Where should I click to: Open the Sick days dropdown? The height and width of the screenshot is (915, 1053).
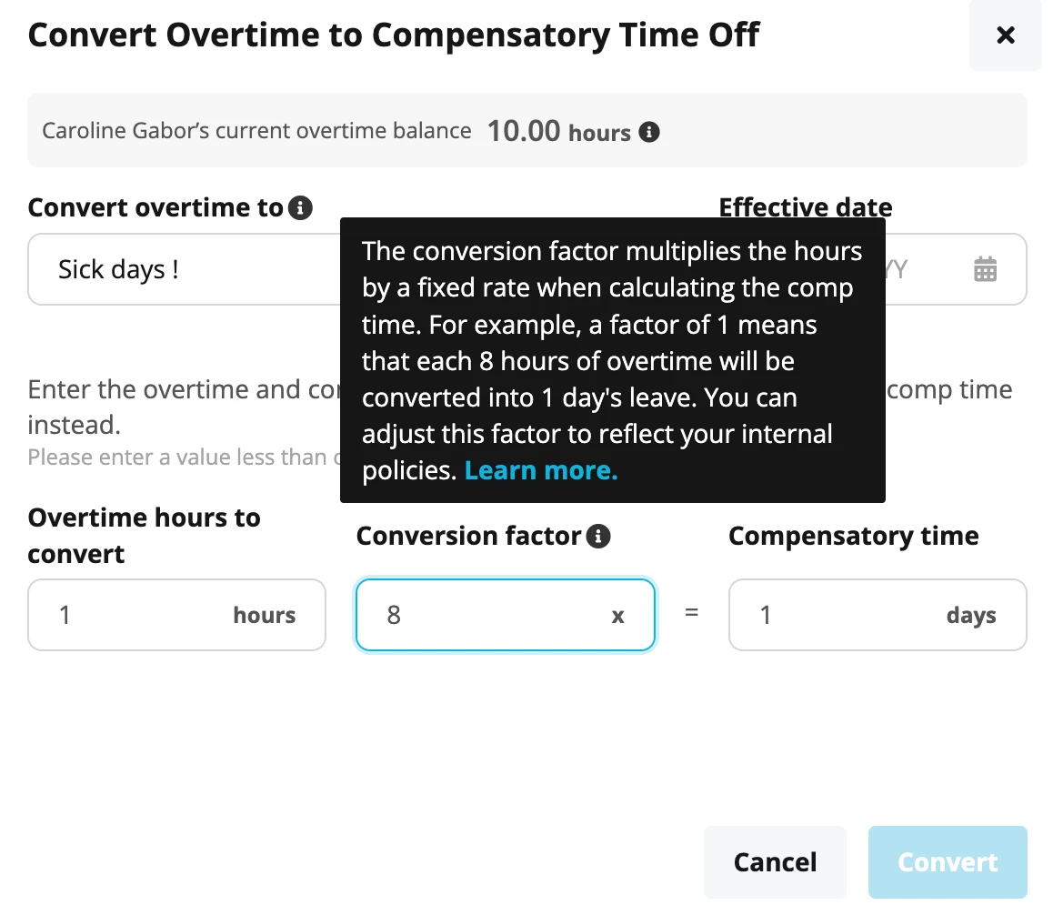(184, 269)
